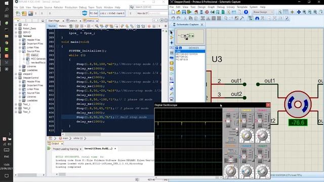
Task: Click the History view button
Action: (62, 26)
